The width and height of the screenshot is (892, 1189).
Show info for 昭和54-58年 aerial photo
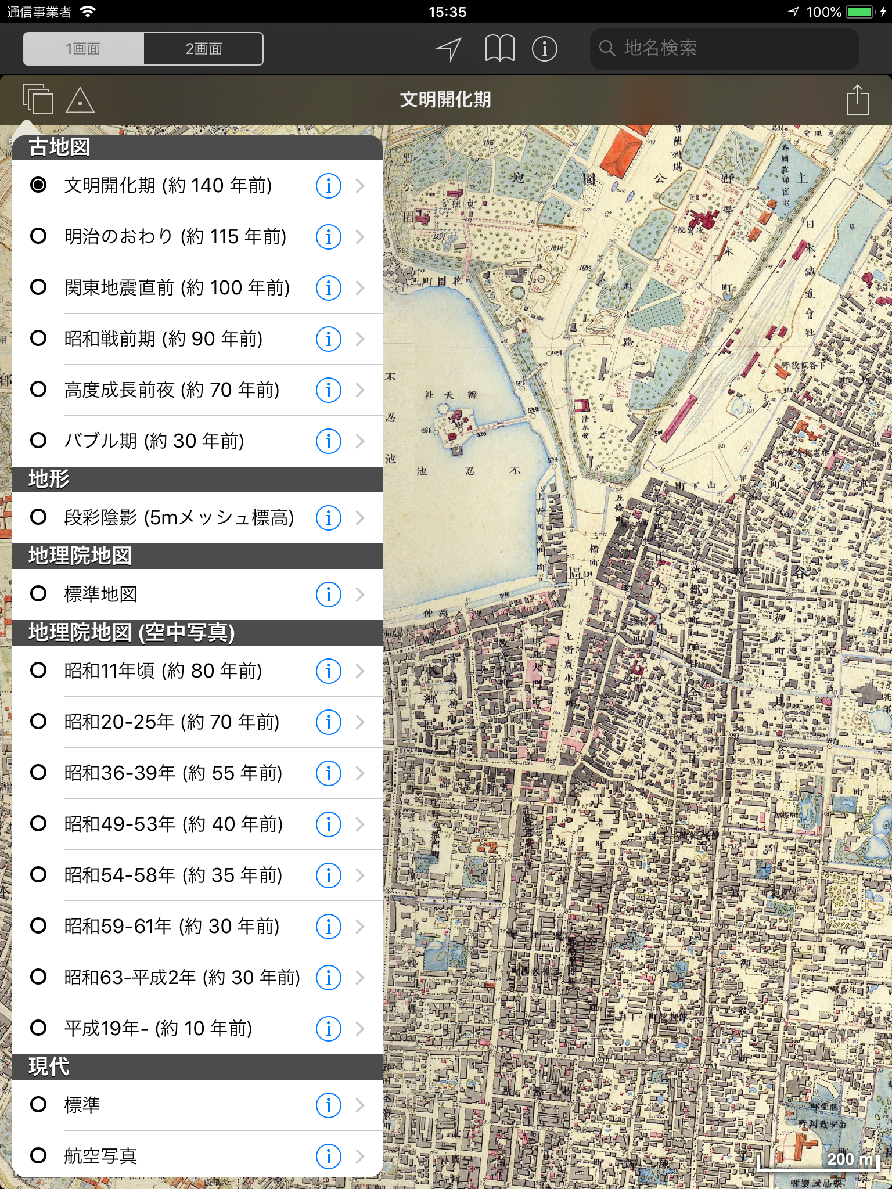pyautogui.click(x=329, y=875)
